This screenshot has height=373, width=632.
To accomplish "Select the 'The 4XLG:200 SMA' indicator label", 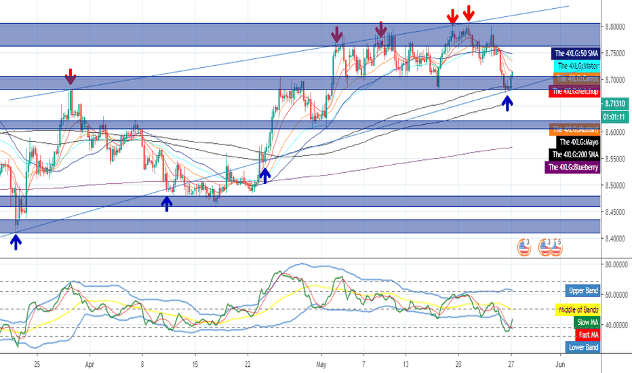I will click(574, 155).
